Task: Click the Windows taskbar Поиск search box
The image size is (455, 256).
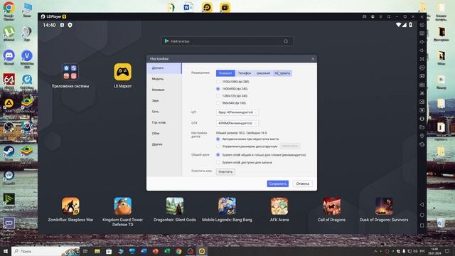Action: tap(45, 251)
